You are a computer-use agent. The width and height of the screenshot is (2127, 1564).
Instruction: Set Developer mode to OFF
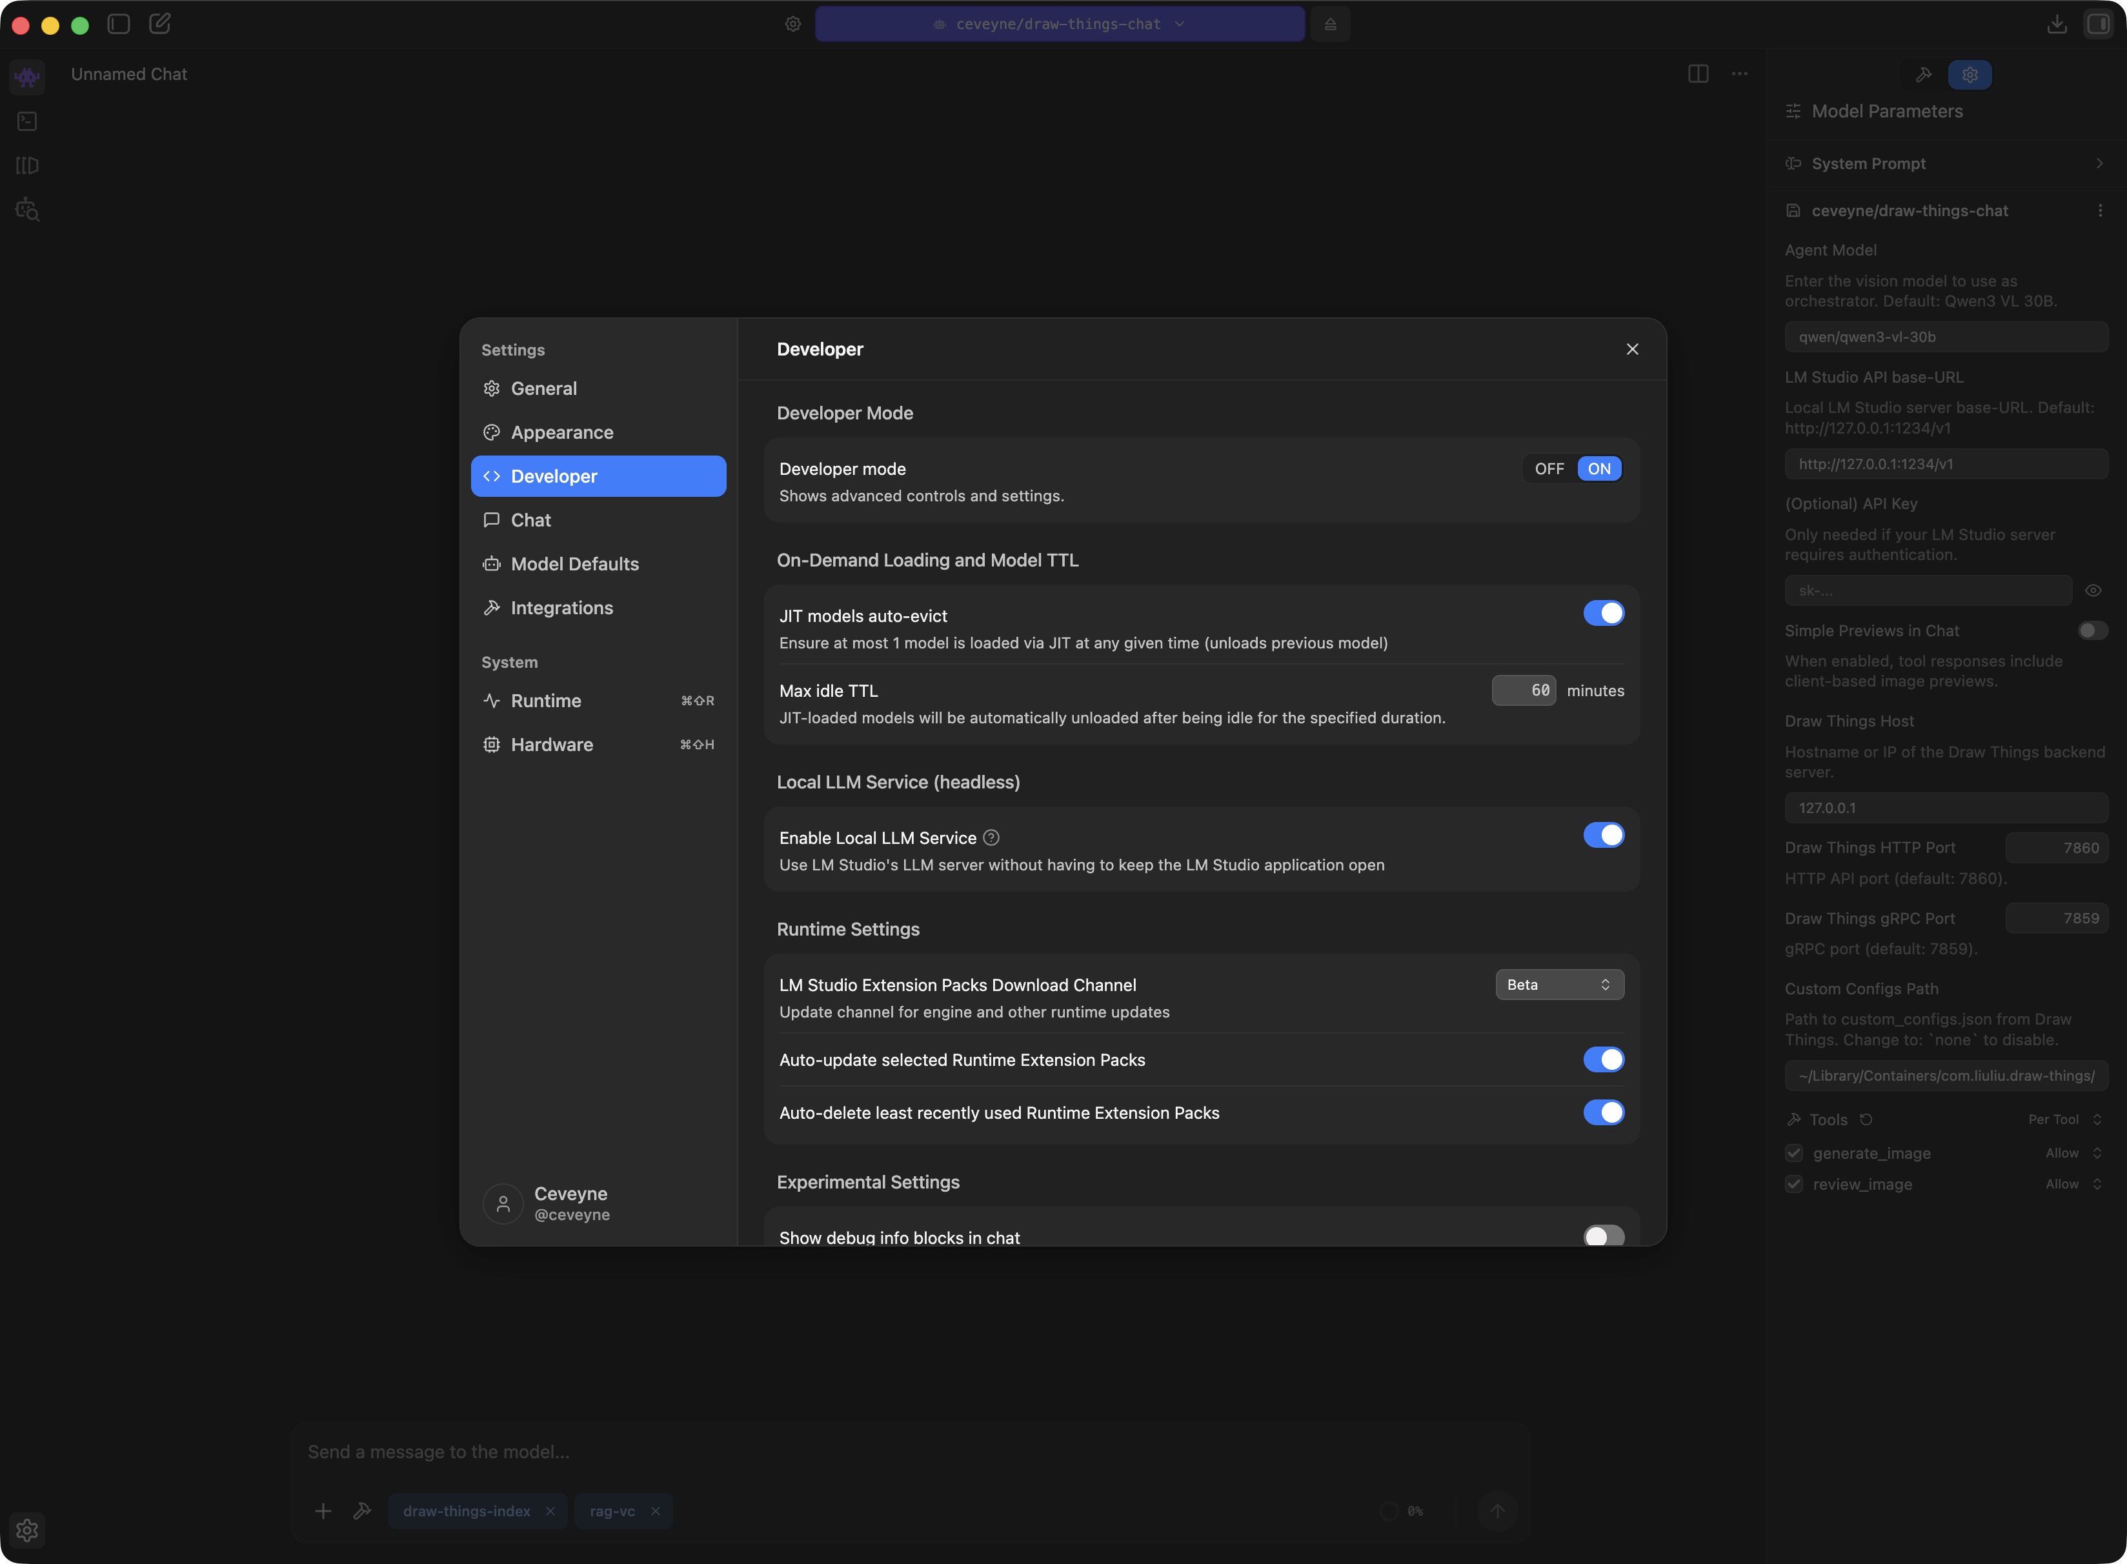coord(1548,468)
